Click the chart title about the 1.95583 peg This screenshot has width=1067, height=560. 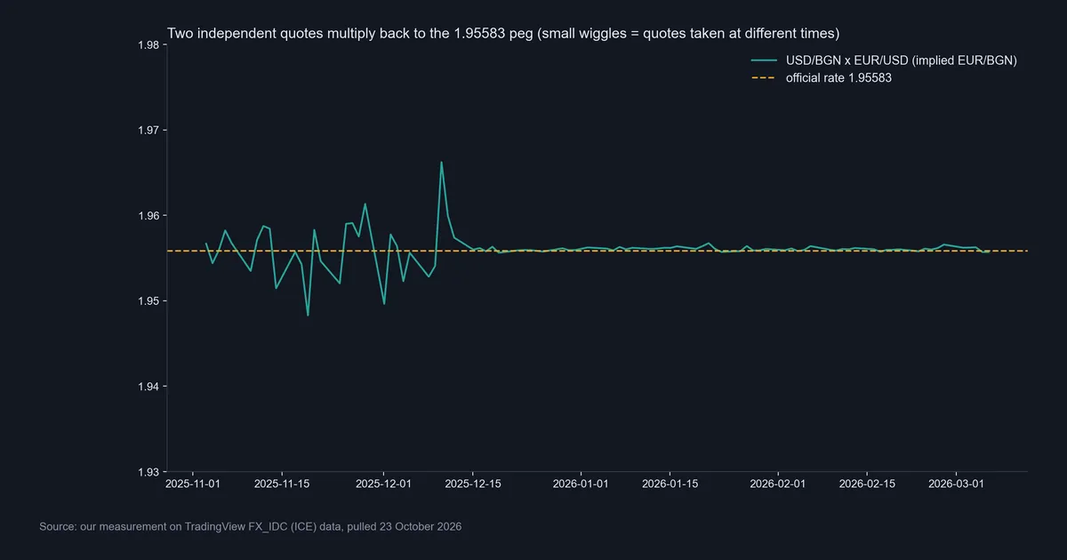pyautogui.click(x=503, y=34)
